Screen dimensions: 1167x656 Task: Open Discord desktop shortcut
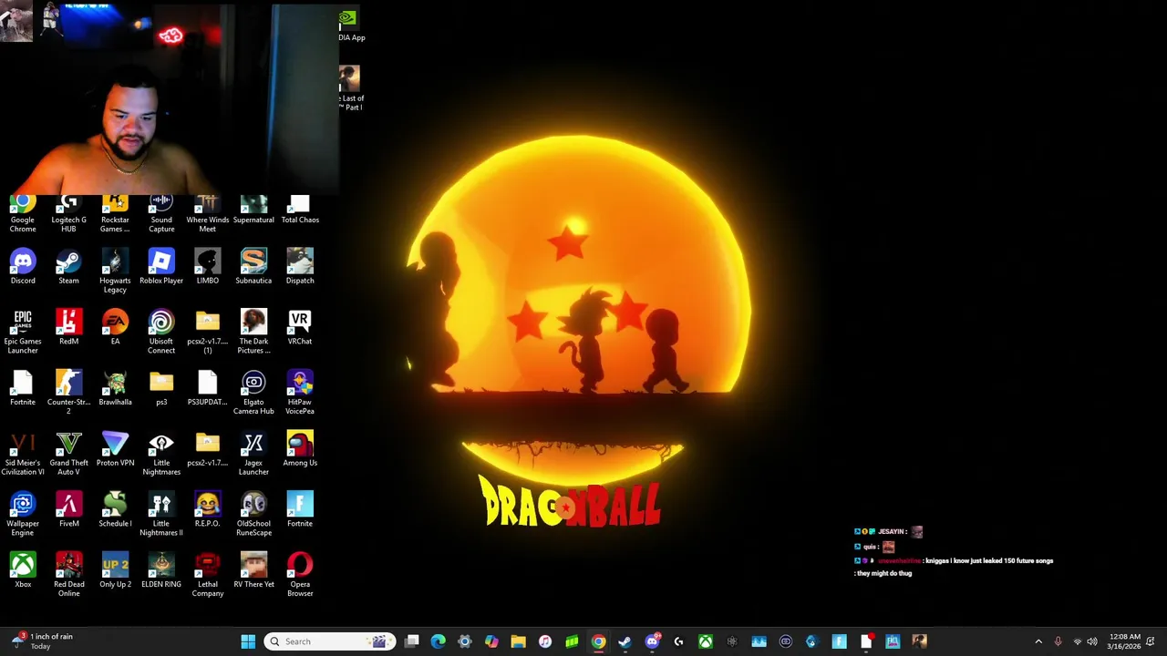click(23, 267)
